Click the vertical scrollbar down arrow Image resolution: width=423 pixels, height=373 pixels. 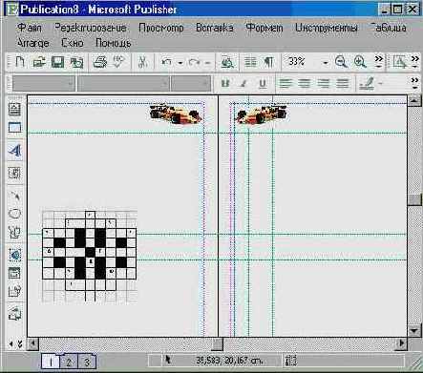pyautogui.click(x=414, y=331)
